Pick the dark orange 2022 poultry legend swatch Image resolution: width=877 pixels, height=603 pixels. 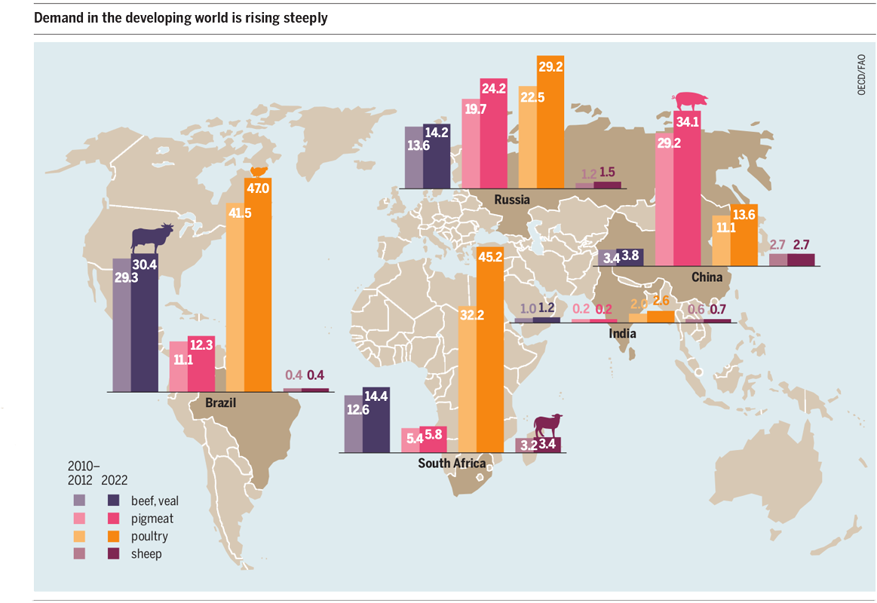[114, 536]
